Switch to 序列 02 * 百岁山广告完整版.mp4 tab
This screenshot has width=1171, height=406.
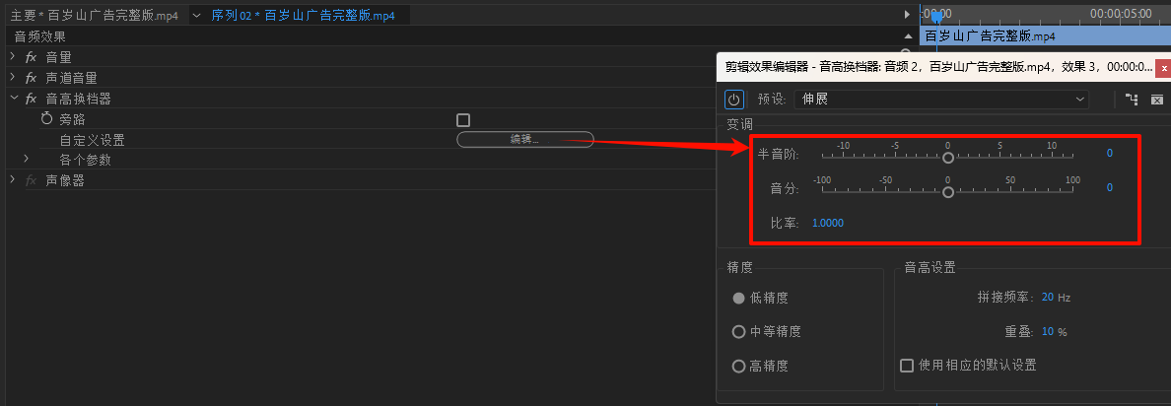304,16
